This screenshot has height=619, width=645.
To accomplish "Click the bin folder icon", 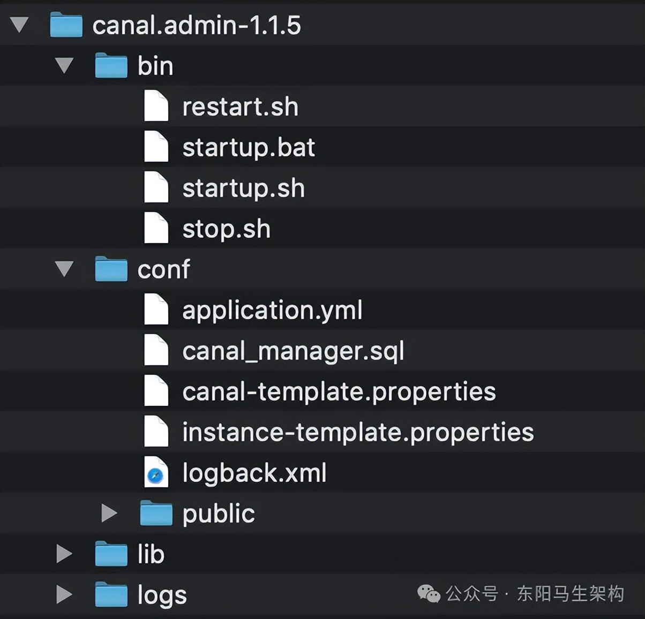I will coord(111,66).
